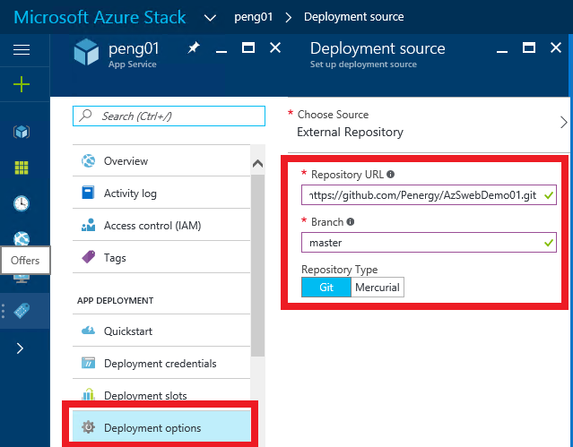Click the Deployment credentials icon
The width and height of the screenshot is (573, 447).
(88, 363)
